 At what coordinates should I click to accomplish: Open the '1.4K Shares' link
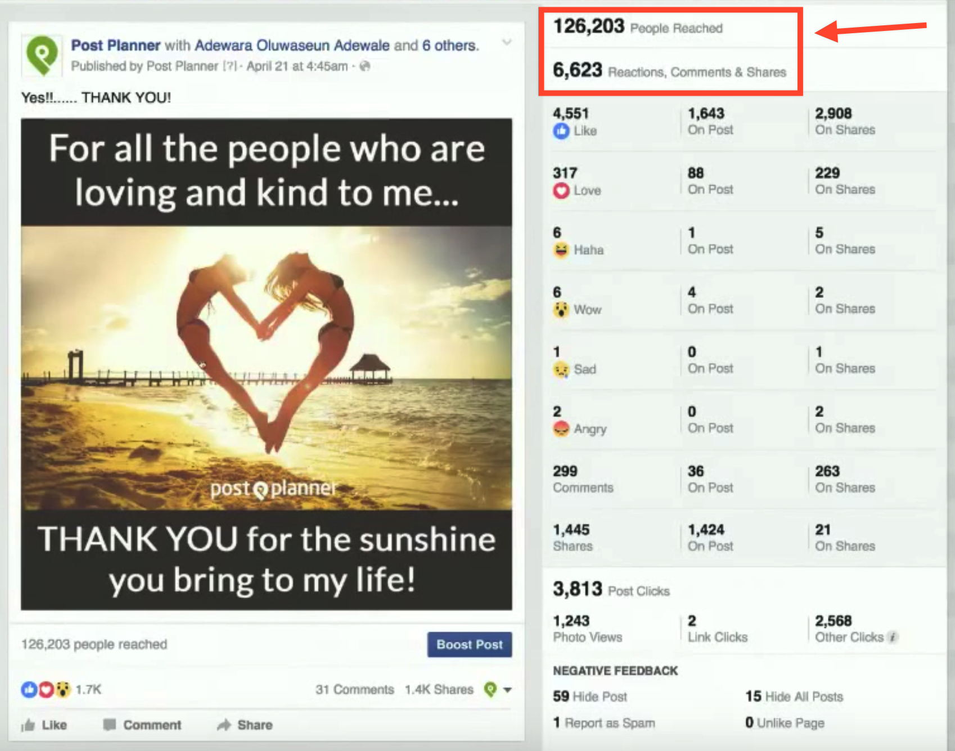[439, 690]
